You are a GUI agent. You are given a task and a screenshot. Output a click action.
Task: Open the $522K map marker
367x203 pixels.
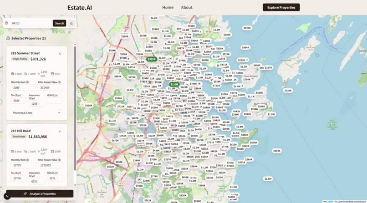(x=247, y=28)
